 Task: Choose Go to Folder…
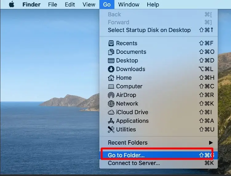(158, 155)
